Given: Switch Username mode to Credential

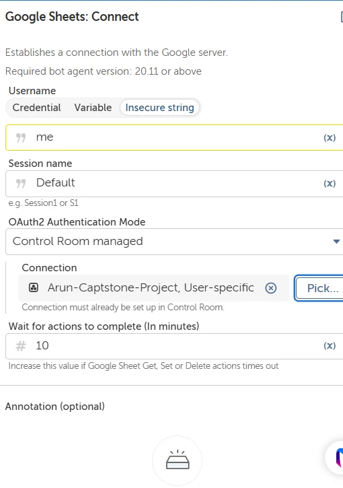Looking at the screenshot, I should 37,108.
